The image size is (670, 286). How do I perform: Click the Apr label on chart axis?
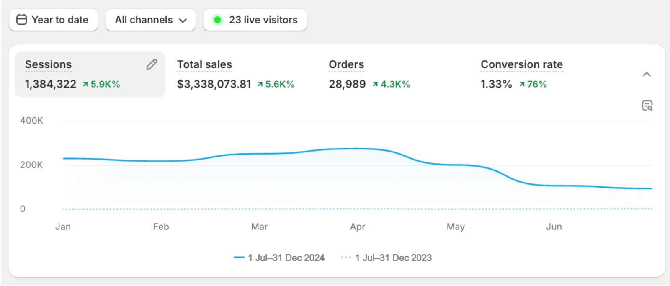click(x=358, y=227)
